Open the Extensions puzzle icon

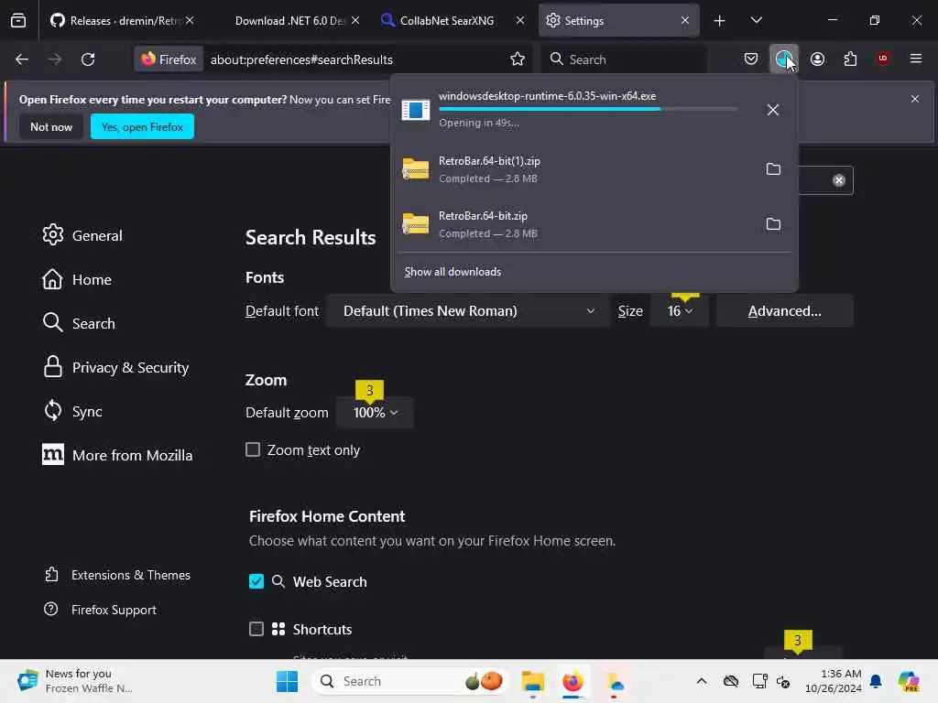point(850,59)
